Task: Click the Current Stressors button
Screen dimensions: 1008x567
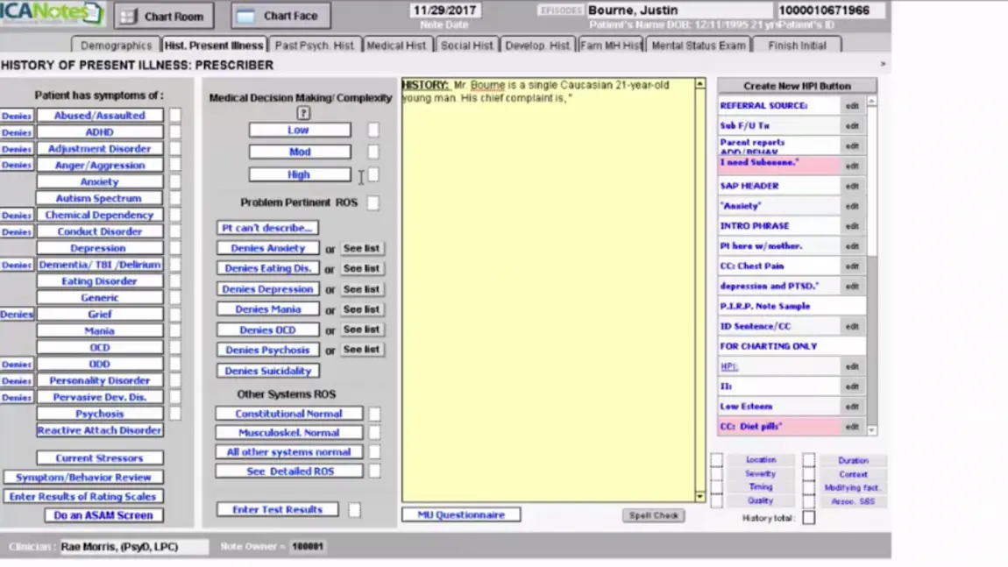Action: 99,457
